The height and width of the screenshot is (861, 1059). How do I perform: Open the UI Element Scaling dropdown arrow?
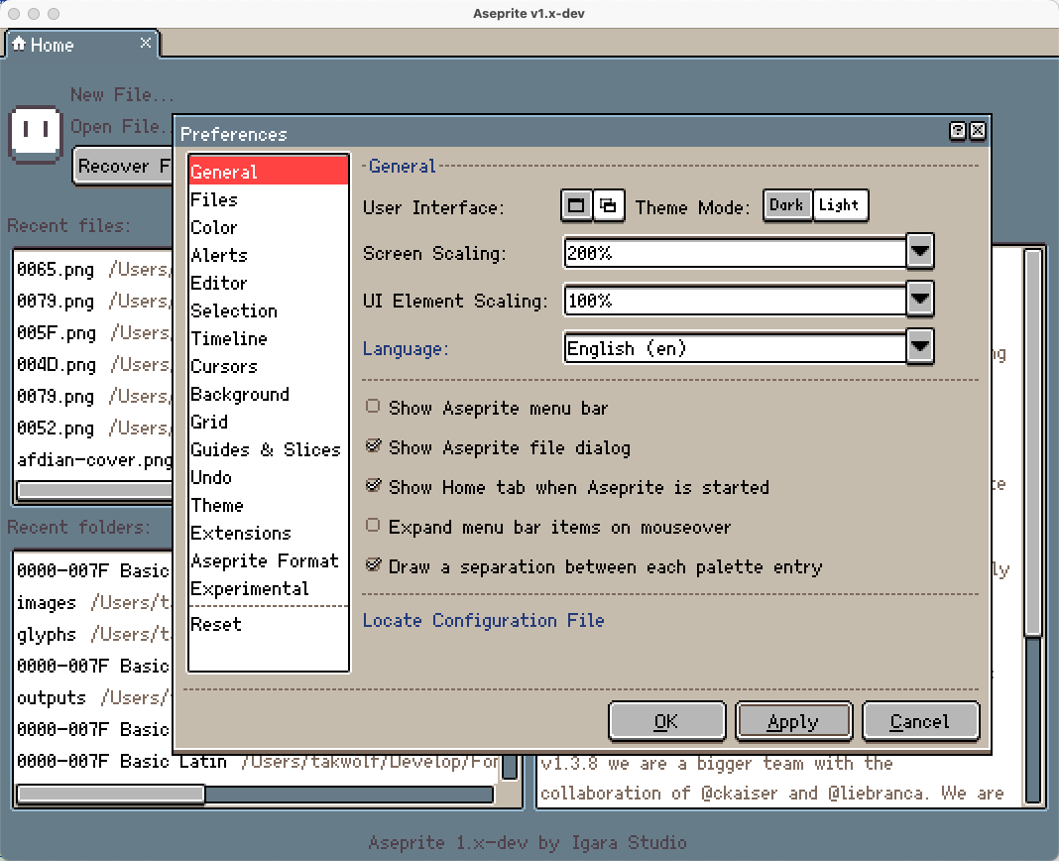(920, 300)
